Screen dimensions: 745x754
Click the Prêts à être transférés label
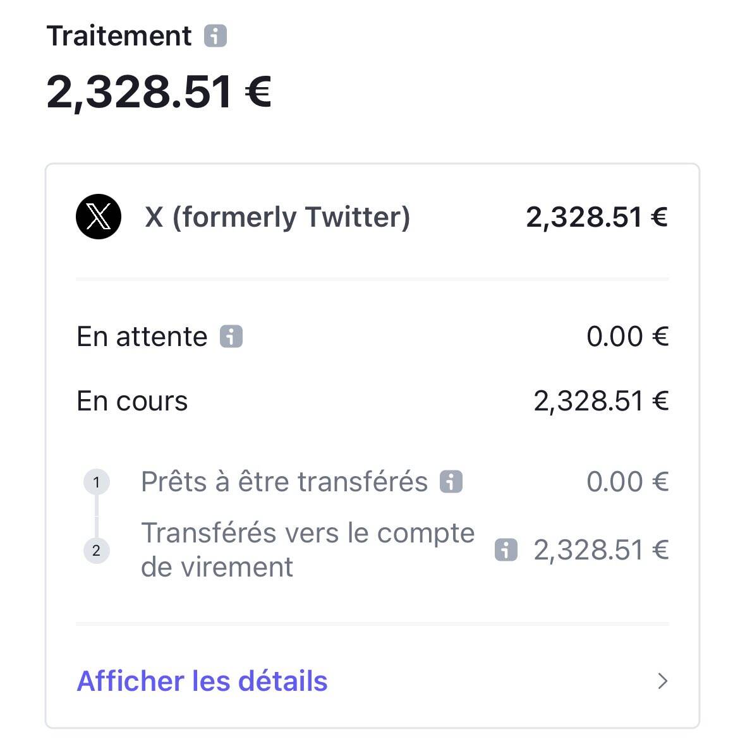pos(284,482)
